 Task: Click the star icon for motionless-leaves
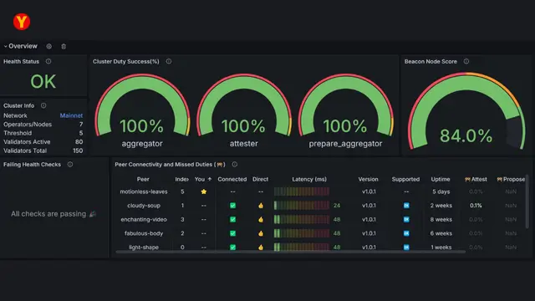[204, 191]
